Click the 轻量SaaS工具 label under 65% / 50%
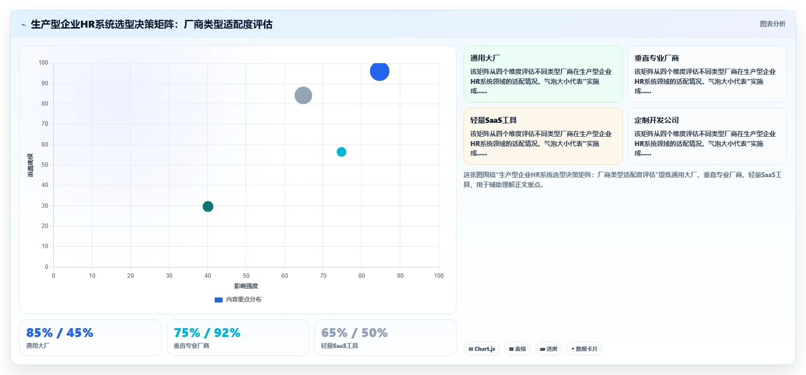 tap(340, 346)
